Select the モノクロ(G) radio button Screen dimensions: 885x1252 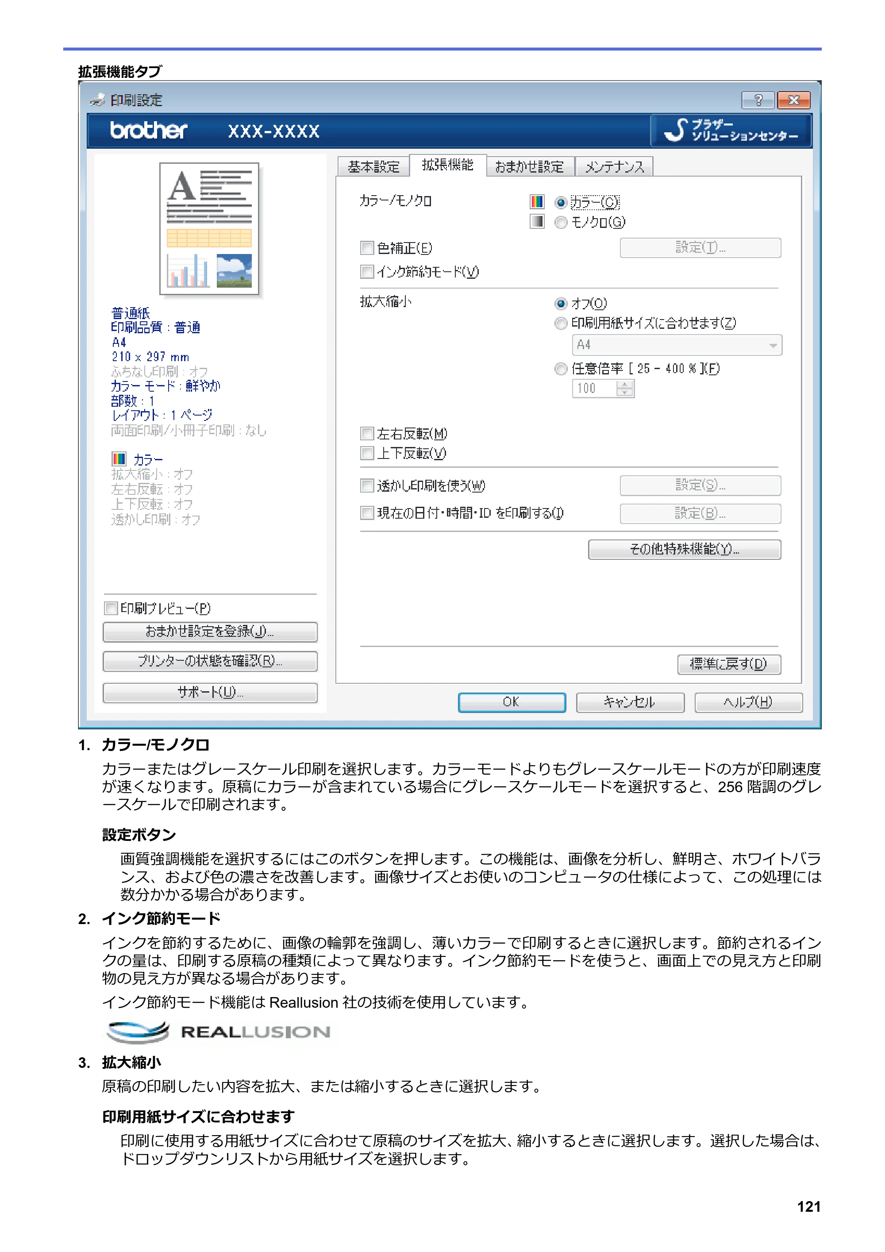pyautogui.click(x=561, y=223)
